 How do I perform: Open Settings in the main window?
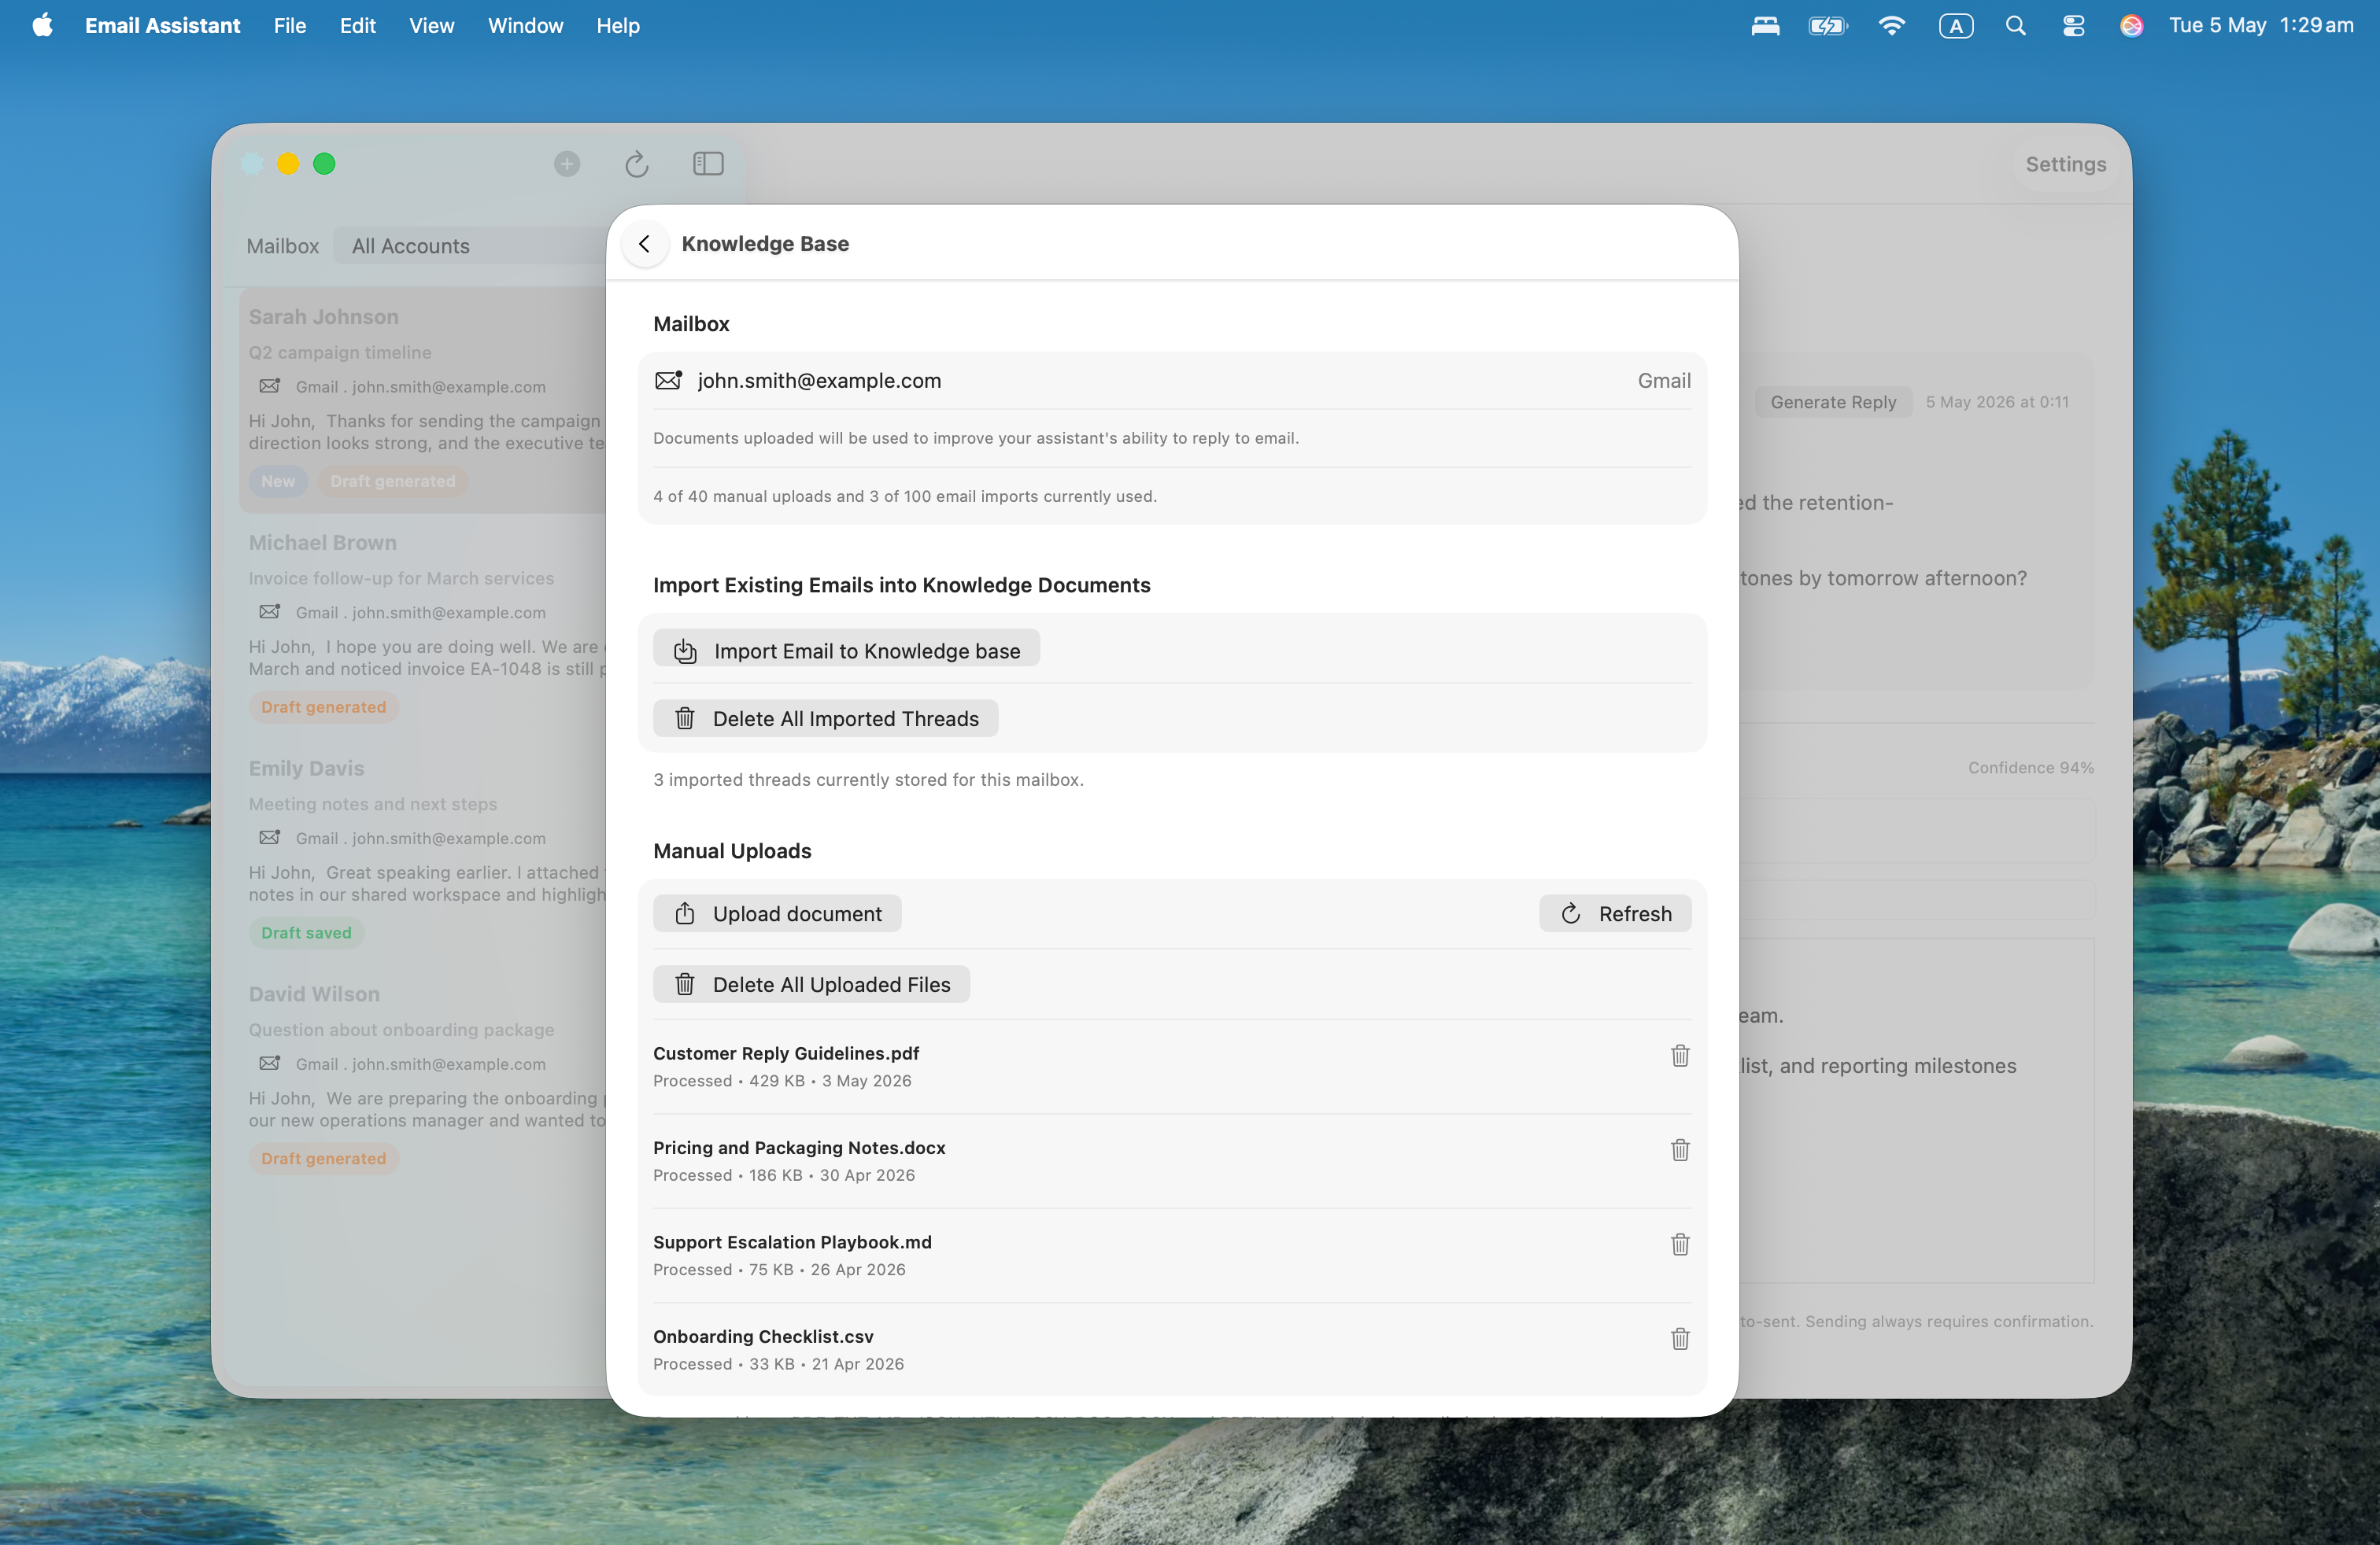pos(2066,164)
